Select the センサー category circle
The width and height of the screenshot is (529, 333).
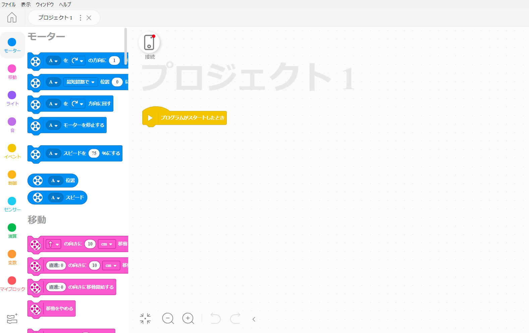[12, 201]
